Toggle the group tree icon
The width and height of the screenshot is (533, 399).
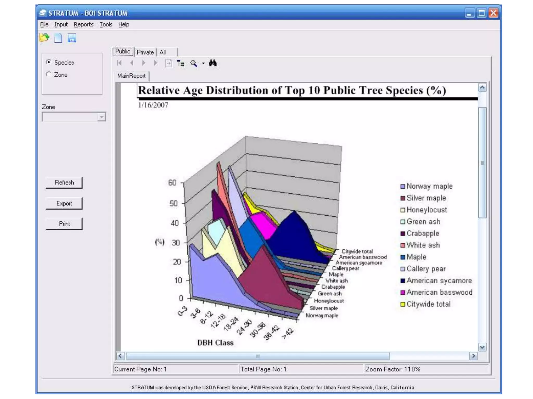pyautogui.click(x=181, y=63)
